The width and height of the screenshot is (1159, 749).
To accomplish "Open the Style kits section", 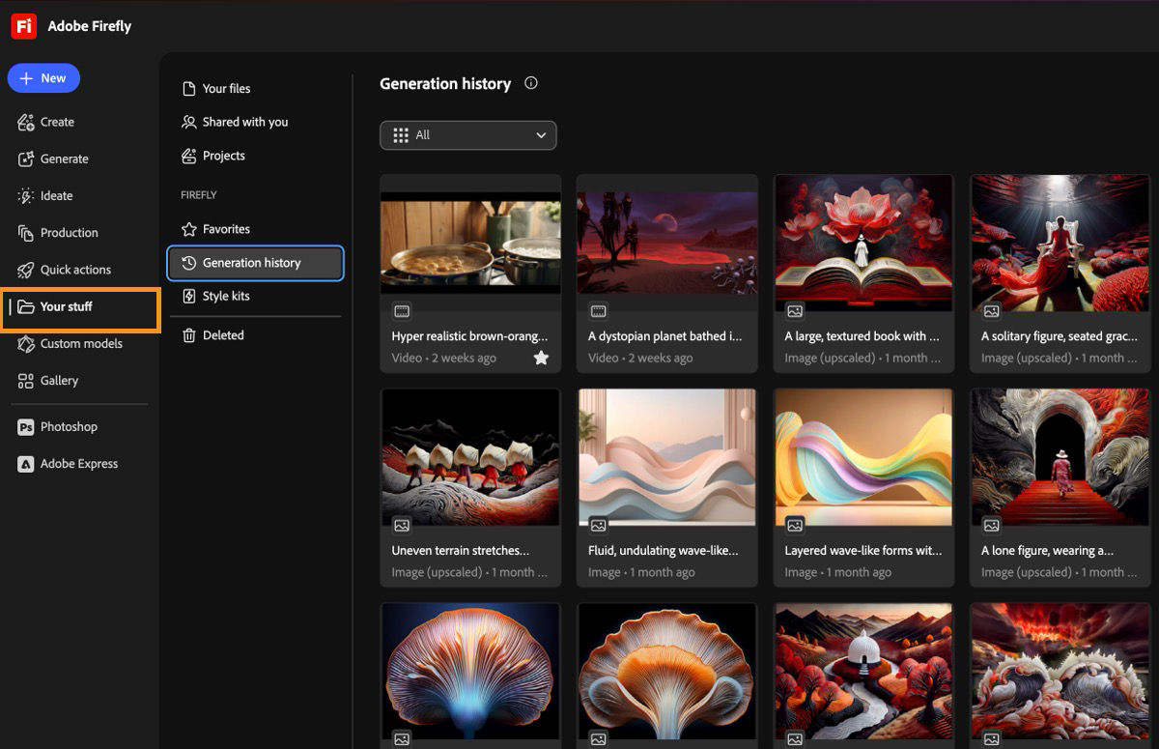I will click(223, 297).
